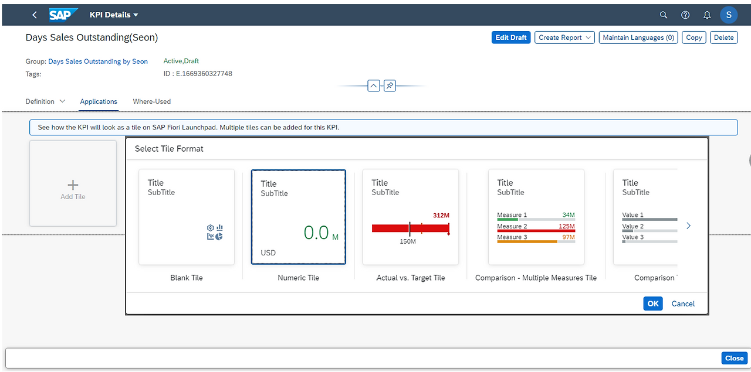Click the Copy button

click(694, 37)
